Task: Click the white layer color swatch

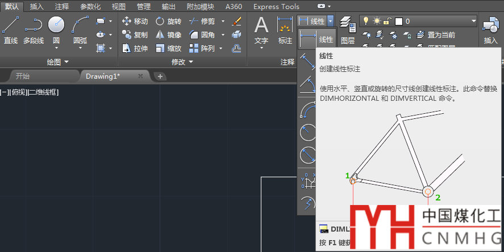Action: click(398, 22)
